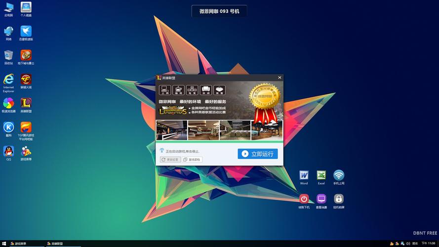Viewport: 439px width, 247px height.
Task: Click the 游戏属性 button in the dialog
Action: pyautogui.click(x=192, y=160)
